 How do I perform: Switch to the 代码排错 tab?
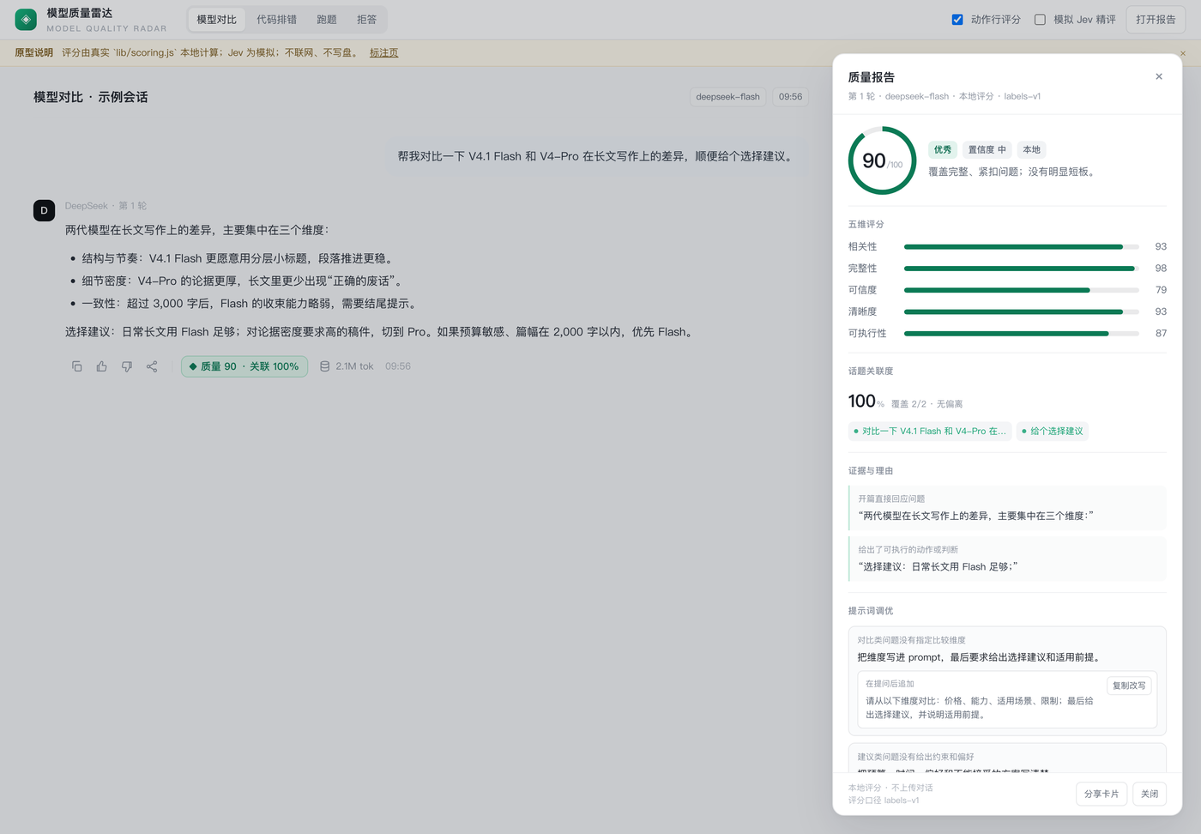(276, 19)
